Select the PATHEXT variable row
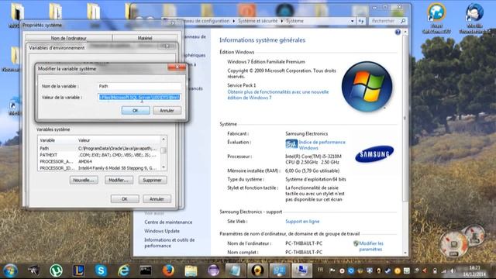Screen dimensions: 496x279 coord(99,155)
